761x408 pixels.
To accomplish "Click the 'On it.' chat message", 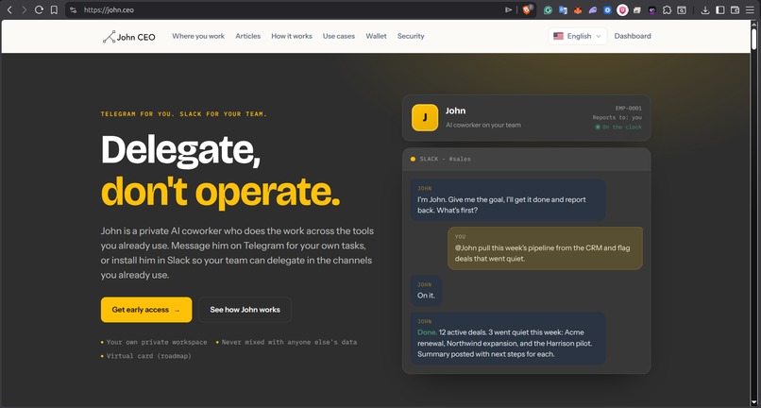I will (426, 291).
